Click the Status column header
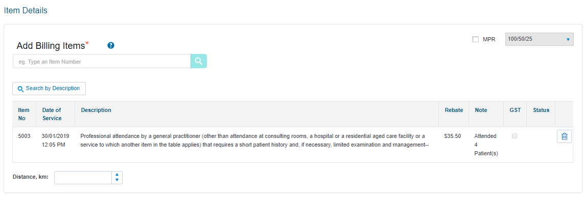The height and width of the screenshot is (197, 584). tap(541, 110)
